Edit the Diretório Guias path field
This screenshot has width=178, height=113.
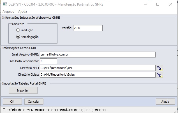[x=98, y=74]
